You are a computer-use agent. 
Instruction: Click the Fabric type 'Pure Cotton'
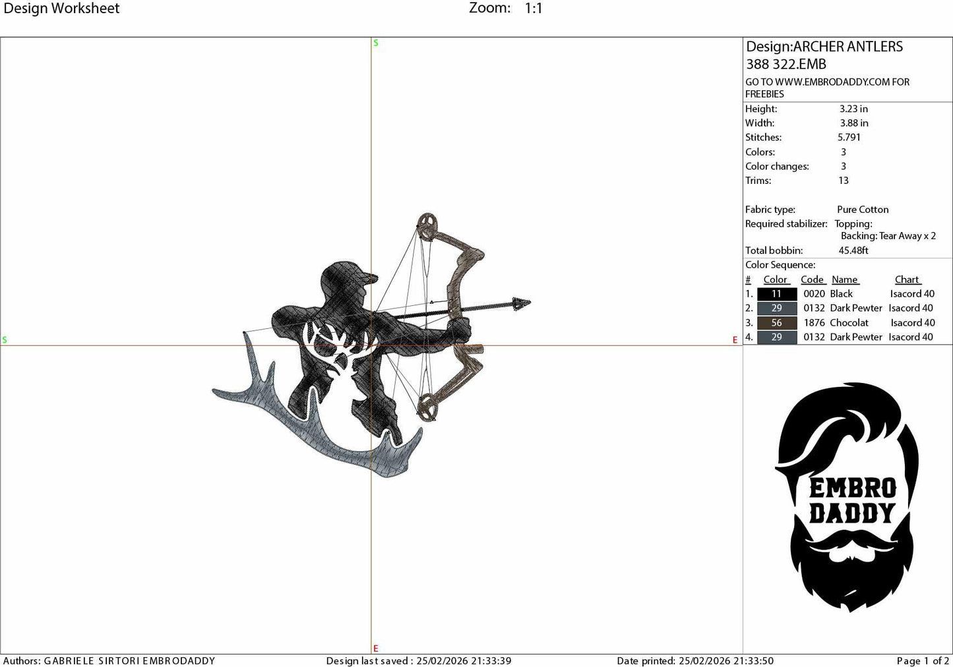(863, 210)
